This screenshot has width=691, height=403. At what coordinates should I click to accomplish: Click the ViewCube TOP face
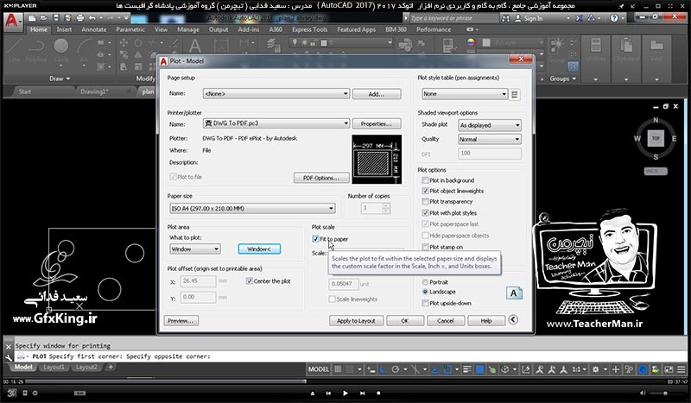(656, 138)
